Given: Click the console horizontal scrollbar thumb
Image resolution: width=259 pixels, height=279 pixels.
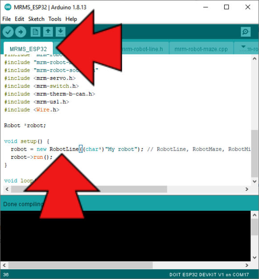Looking at the screenshot, I should [80, 265].
